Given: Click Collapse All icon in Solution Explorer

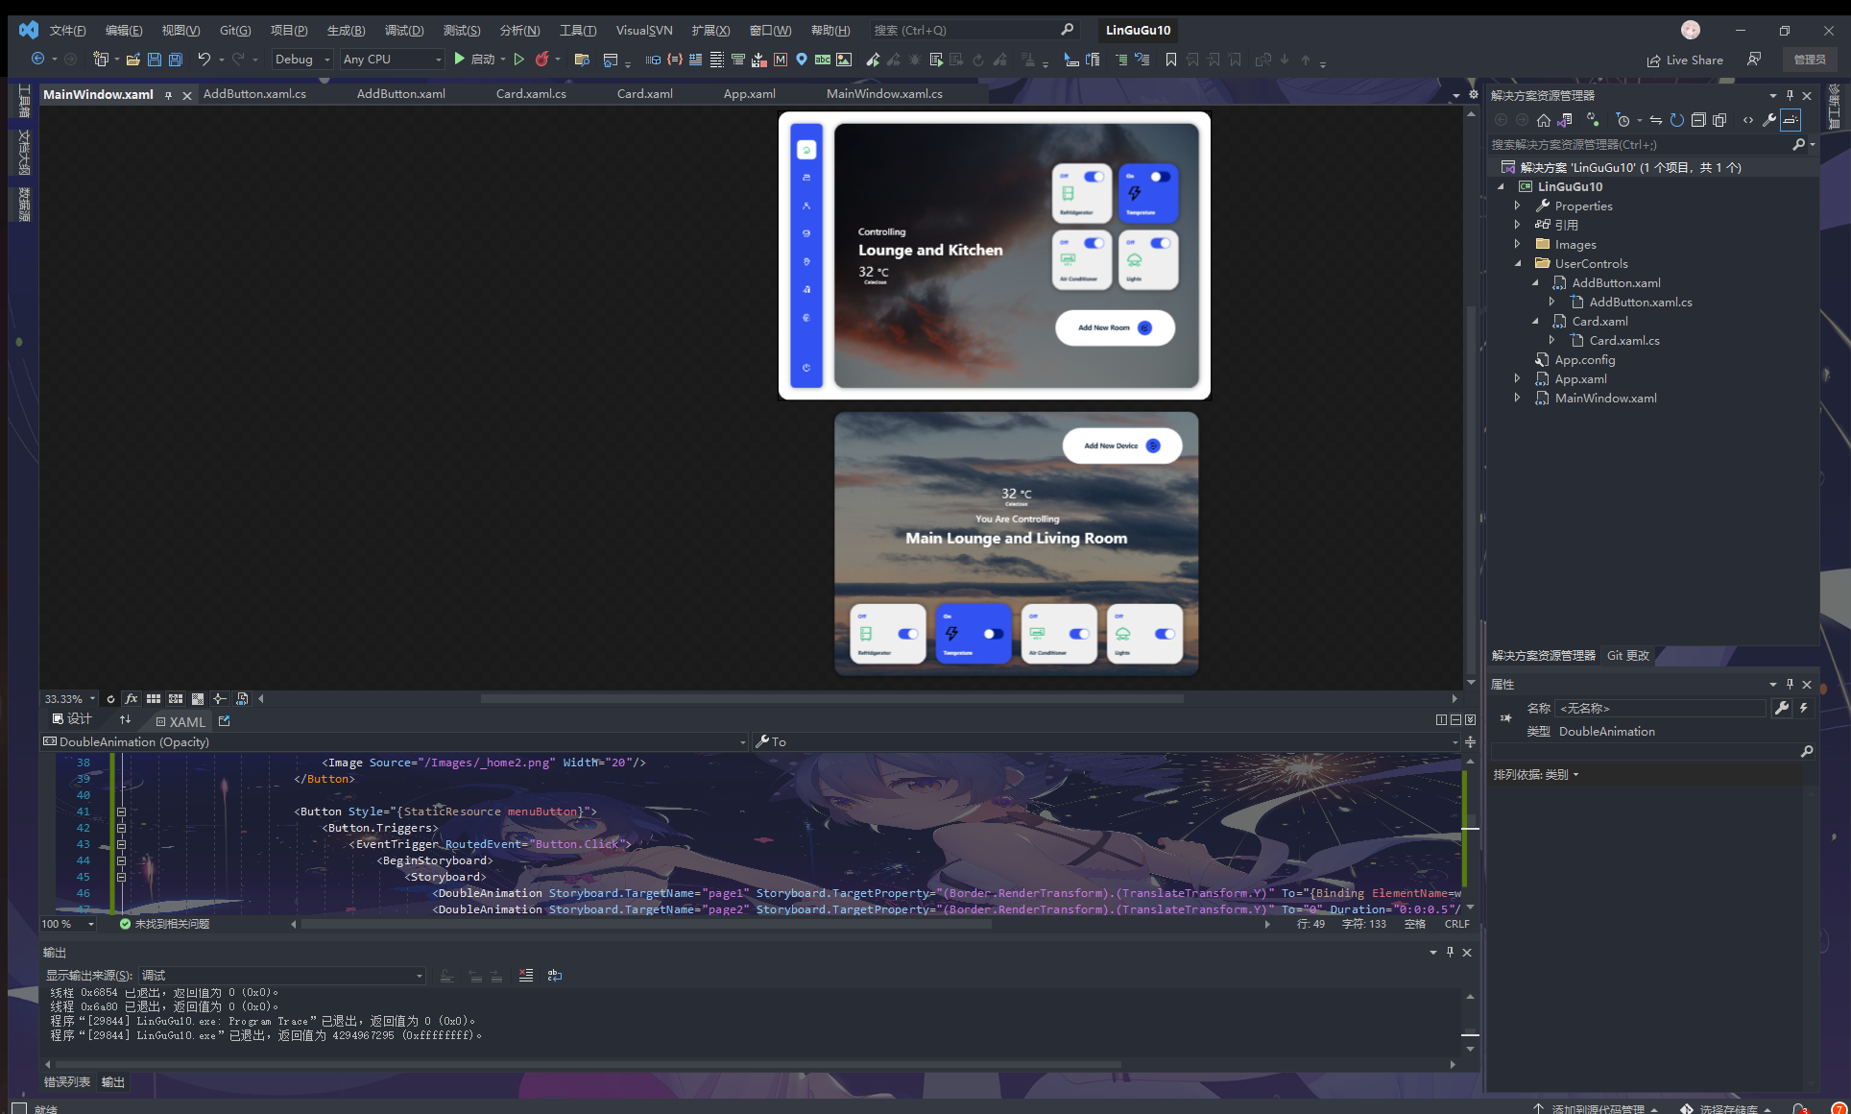Looking at the screenshot, I should click(x=1698, y=120).
